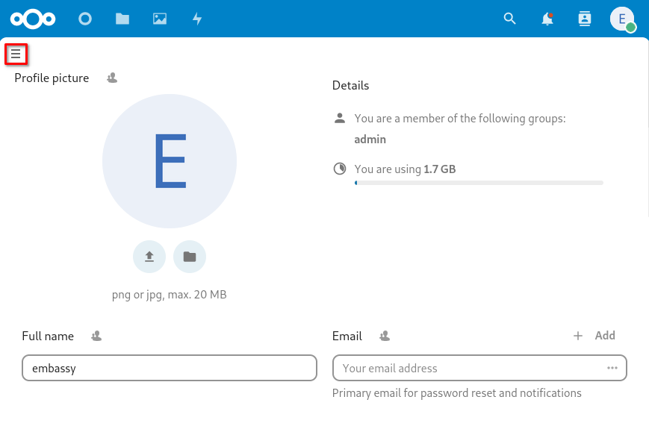Upload a new profile picture

(x=149, y=256)
